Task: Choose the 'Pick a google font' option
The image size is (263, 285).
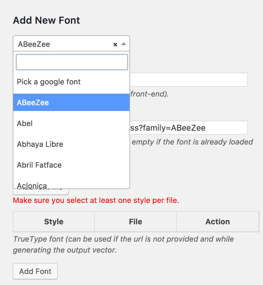Action: click(x=71, y=82)
